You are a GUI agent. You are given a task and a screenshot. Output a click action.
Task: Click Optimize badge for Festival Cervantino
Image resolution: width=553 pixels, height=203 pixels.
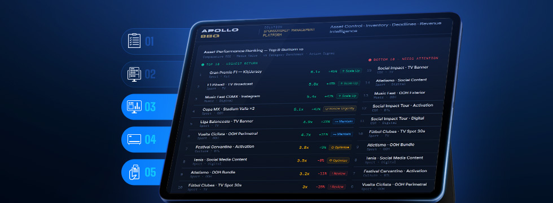(340, 147)
